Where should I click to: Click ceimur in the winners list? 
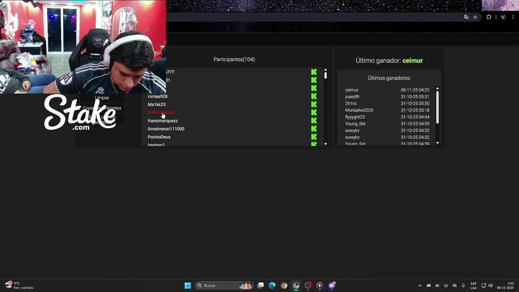tap(352, 90)
